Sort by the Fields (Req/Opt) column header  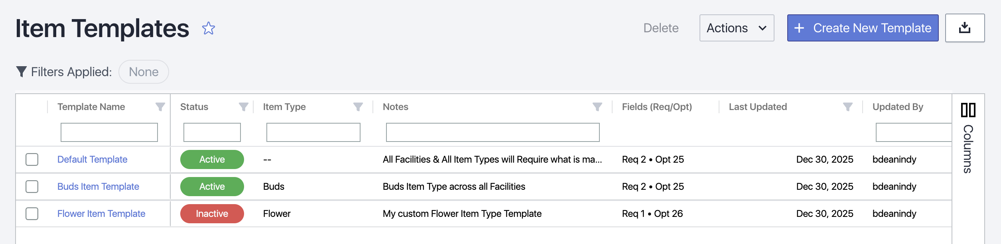click(656, 107)
